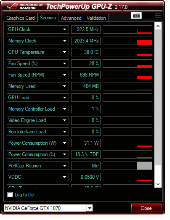Click the 404 MB memory used value
This screenshot has height=220, width=170.
tap(86, 86)
